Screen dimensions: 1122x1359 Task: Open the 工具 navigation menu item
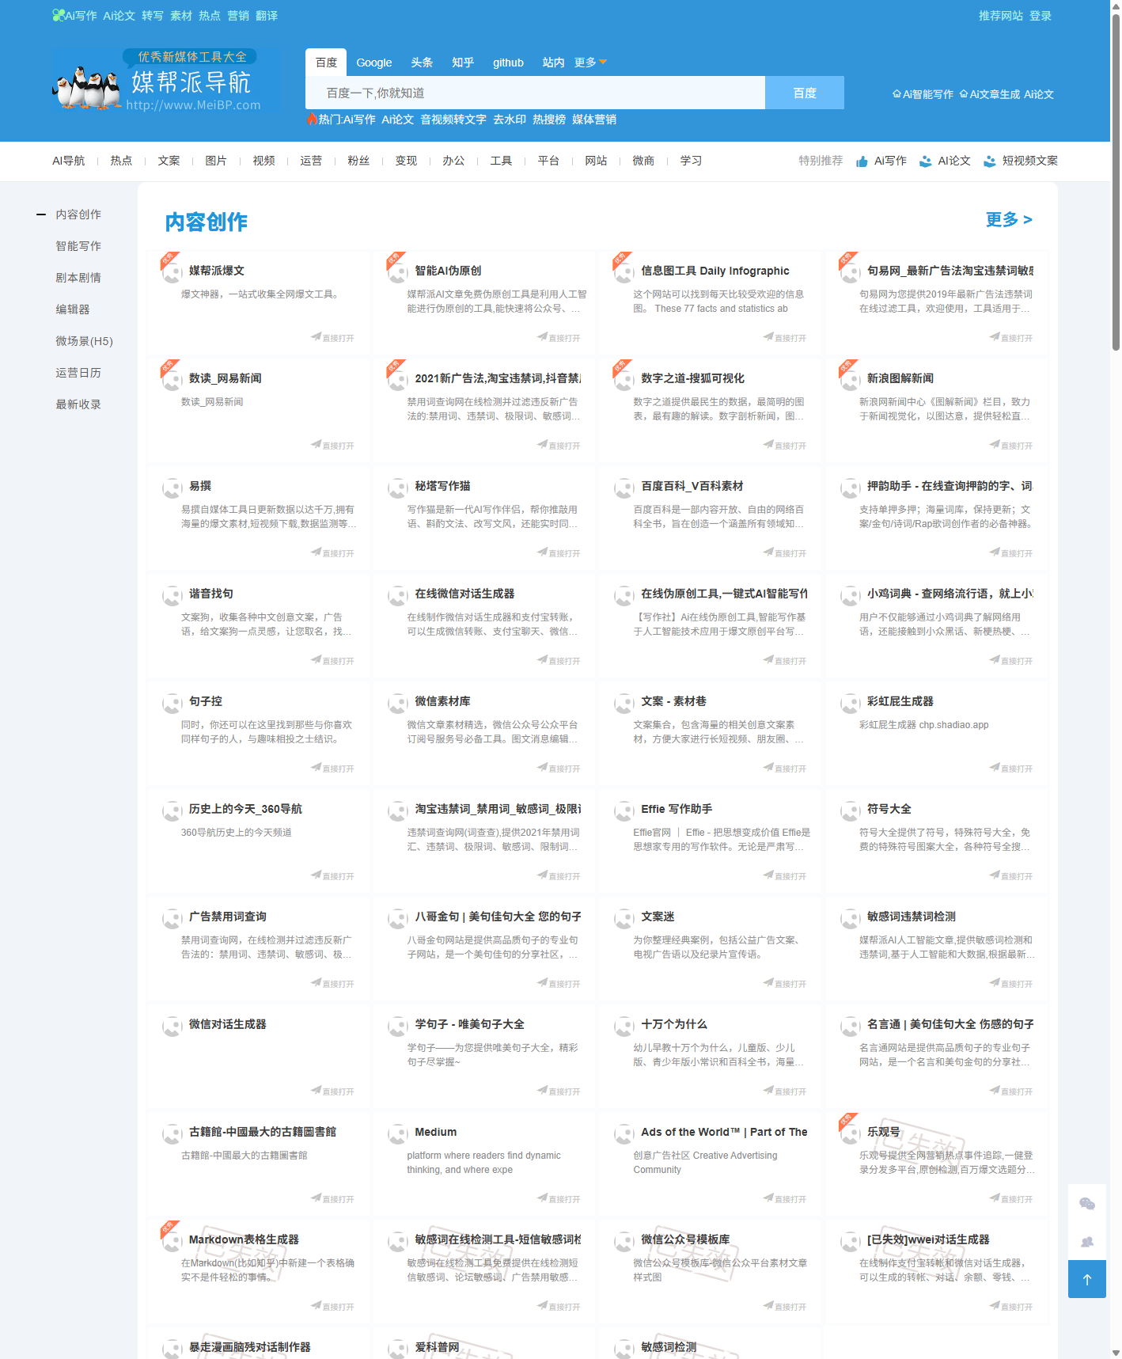[x=501, y=161]
